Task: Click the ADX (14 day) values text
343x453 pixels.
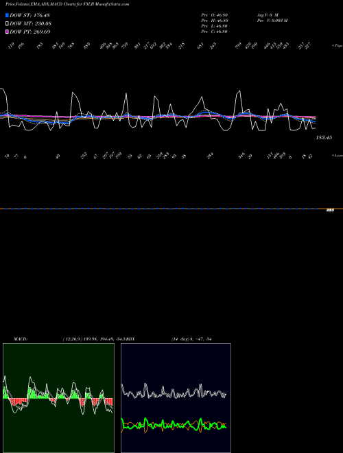Action: click(191, 339)
